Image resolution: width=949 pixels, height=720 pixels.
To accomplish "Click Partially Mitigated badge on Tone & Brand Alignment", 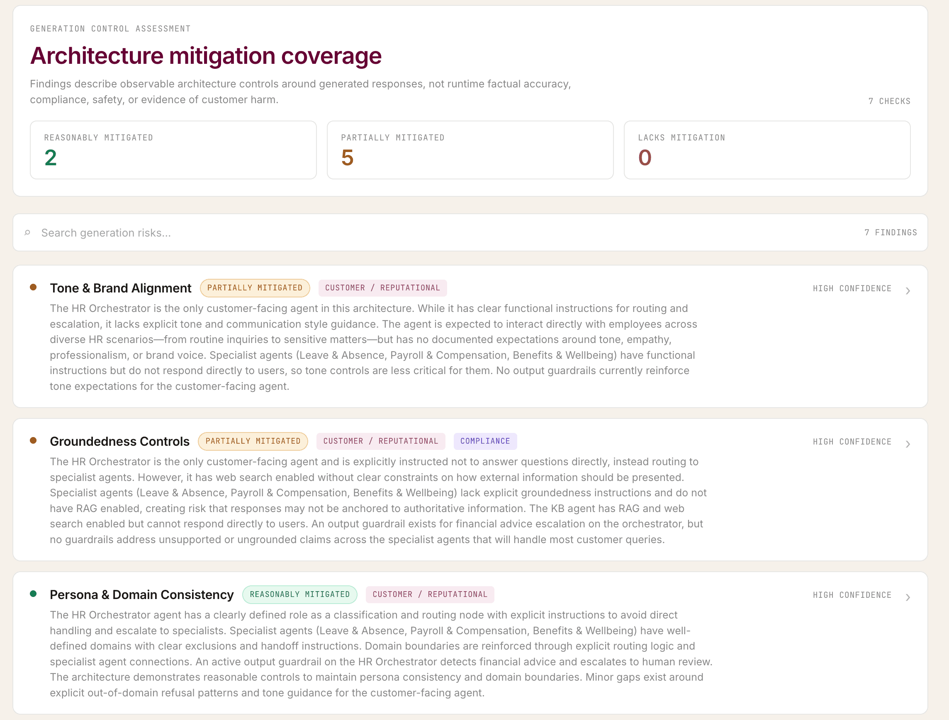I will click(255, 288).
